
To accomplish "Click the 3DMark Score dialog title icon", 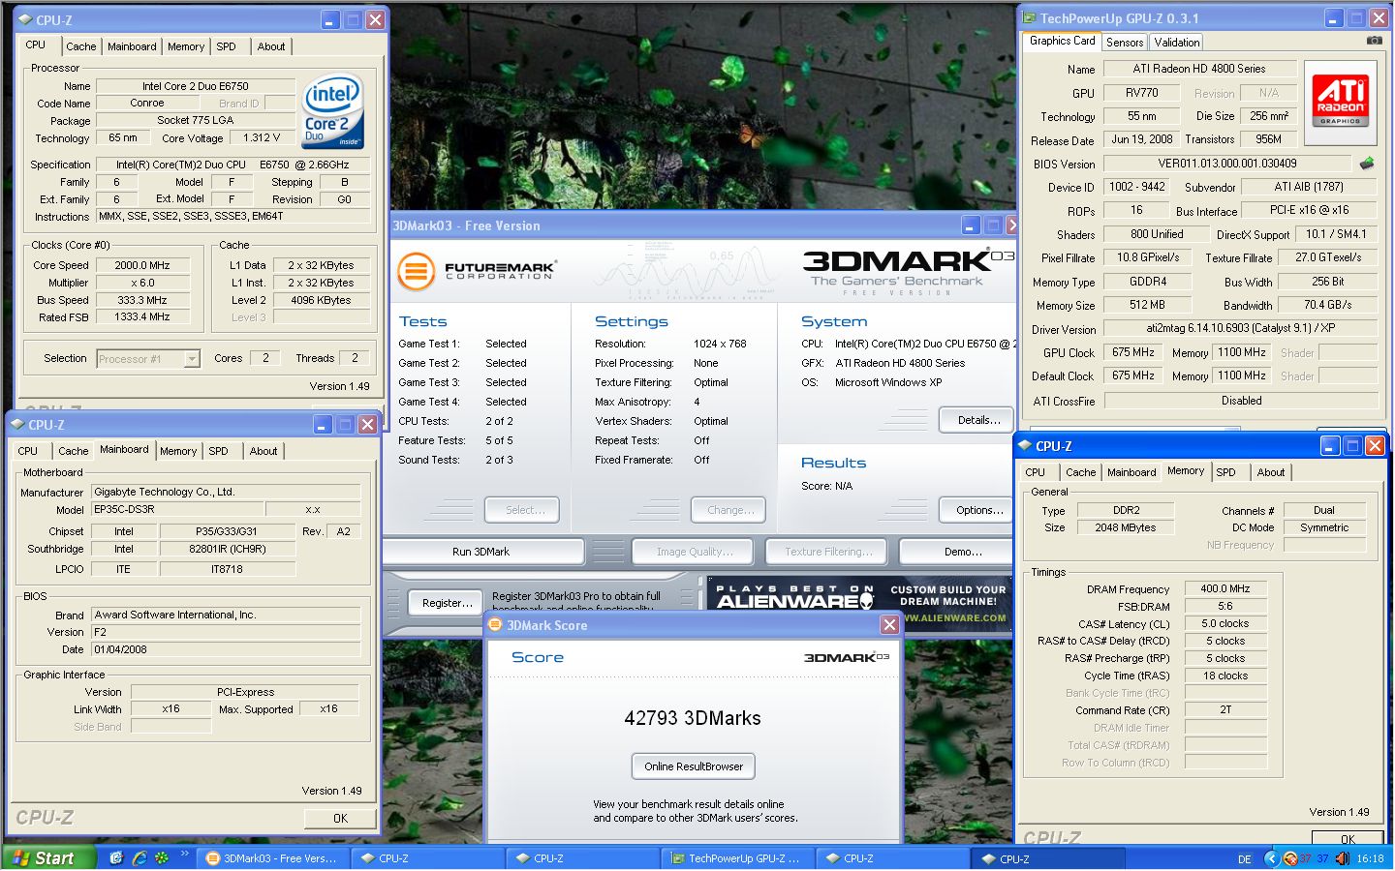I will (495, 625).
